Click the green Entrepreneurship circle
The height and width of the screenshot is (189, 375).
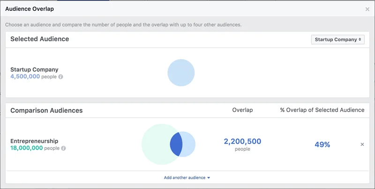(x=156, y=144)
